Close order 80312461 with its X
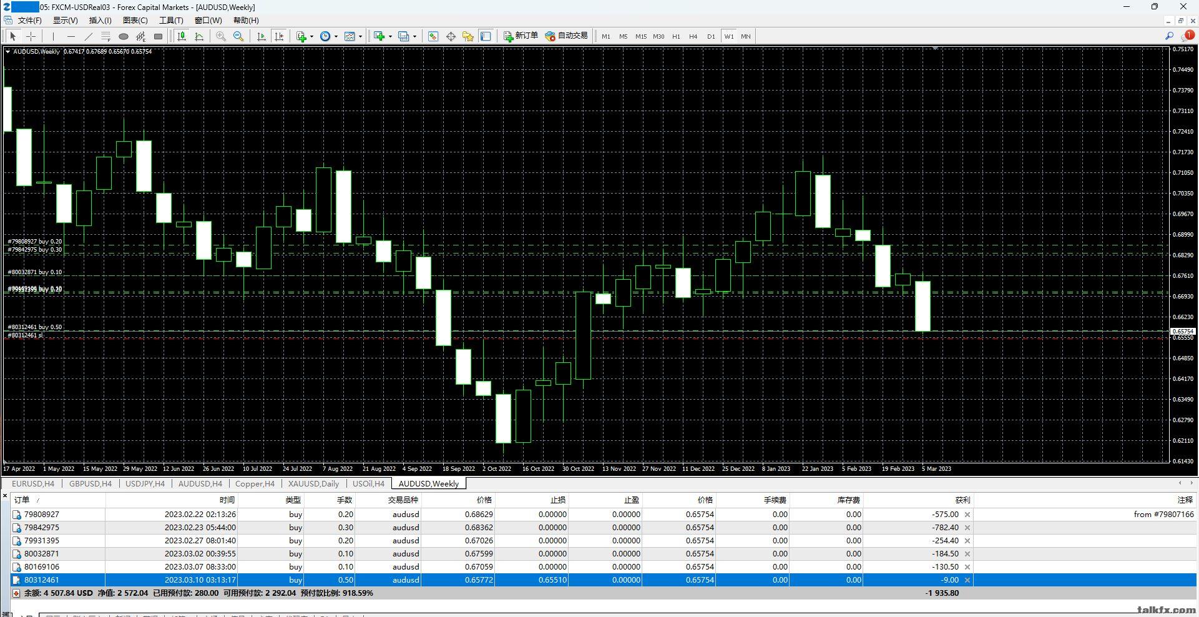 point(967,580)
